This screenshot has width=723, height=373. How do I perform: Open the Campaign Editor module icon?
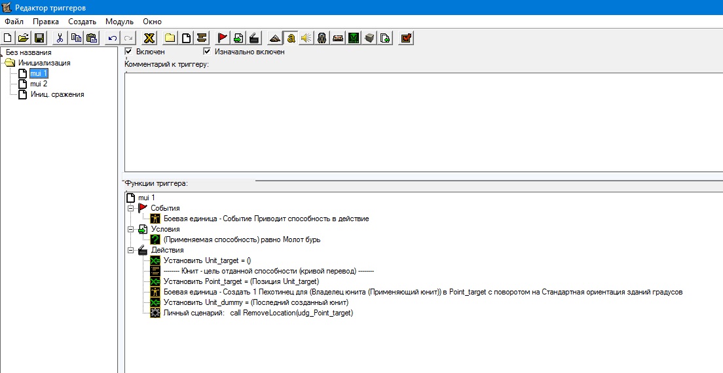coord(338,38)
